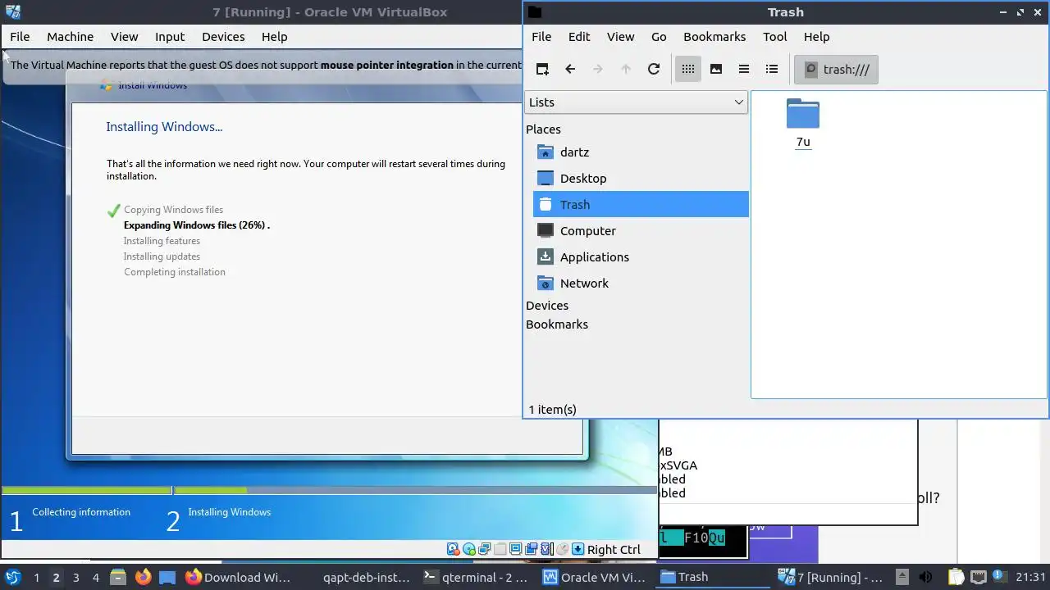Open Help menu in Trash window
This screenshot has width=1050, height=590.
pyautogui.click(x=816, y=36)
